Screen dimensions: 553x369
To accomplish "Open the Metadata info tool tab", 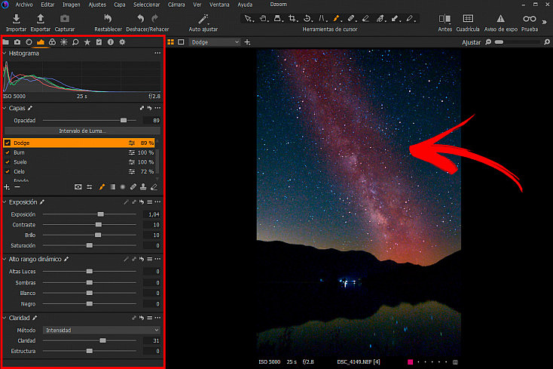I will coord(111,42).
